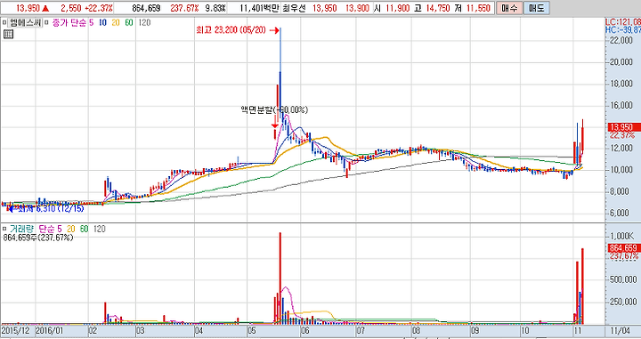Click the 08 month axis label
The height and width of the screenshot is (339, 641).
416,330
